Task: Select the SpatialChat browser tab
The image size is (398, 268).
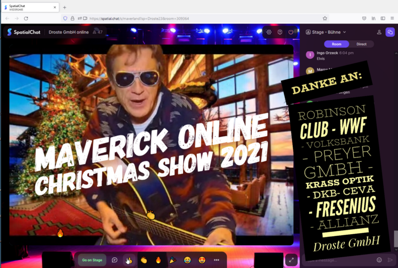Action: click(30, 7)
